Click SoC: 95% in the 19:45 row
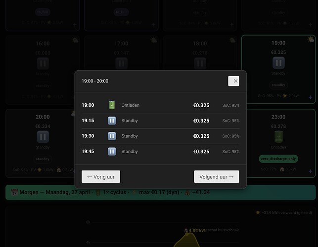Viewport: 318px width, 247px height. click(x=231, y=152)
